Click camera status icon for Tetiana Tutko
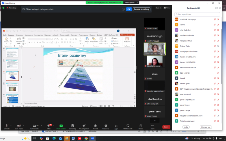 218,46
